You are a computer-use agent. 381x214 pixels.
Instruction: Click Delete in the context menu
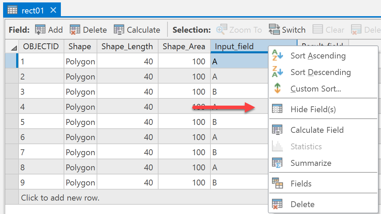tap(302, 204)
